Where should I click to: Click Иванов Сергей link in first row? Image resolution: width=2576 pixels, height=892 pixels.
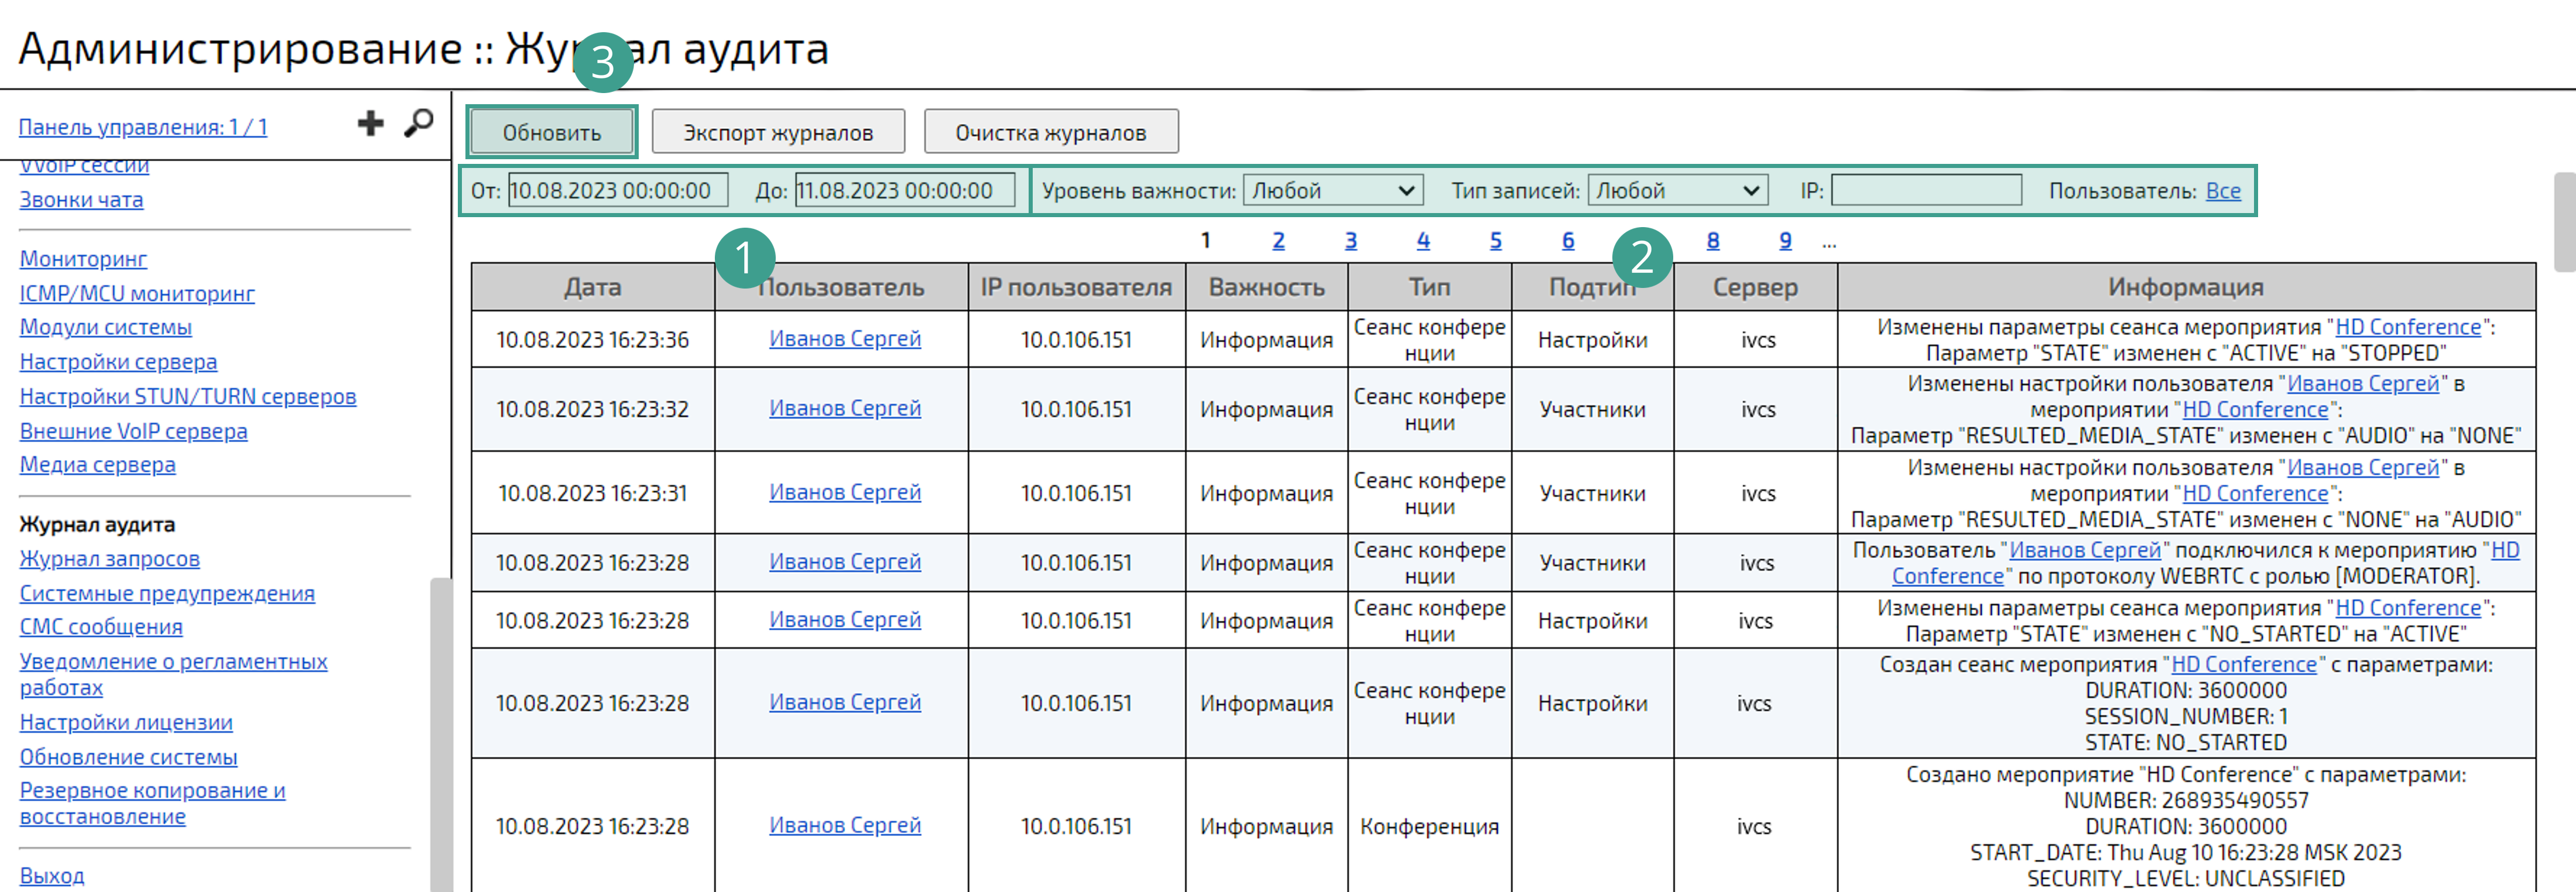[845, 339]
